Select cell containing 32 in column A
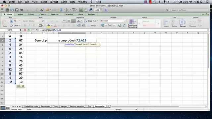Screen dimensions: 212x119 10,69
